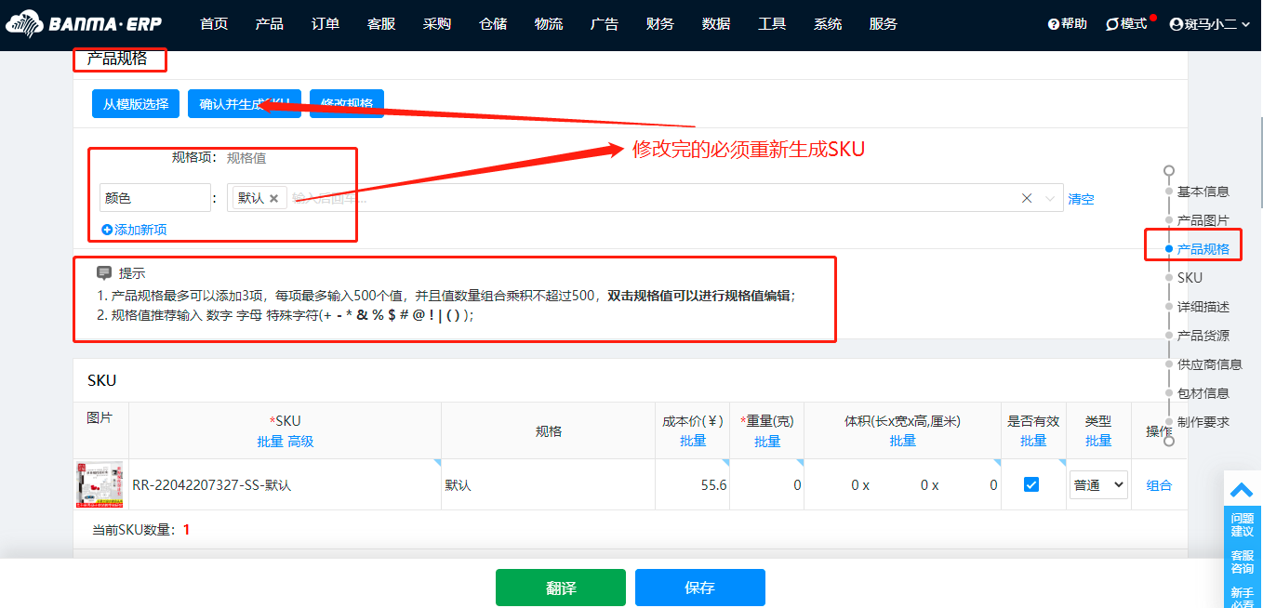Viewport: 1263px width, 608px height.
Task: Click 批量 under 类型 column
Action: point(1098,441)
